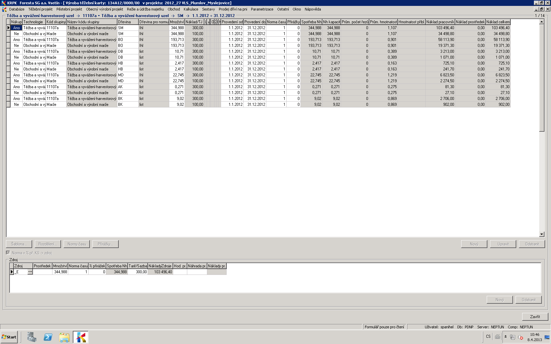551x344 pixels.
Task: Open the Okno menu
Action: click(x=297, y=9)
